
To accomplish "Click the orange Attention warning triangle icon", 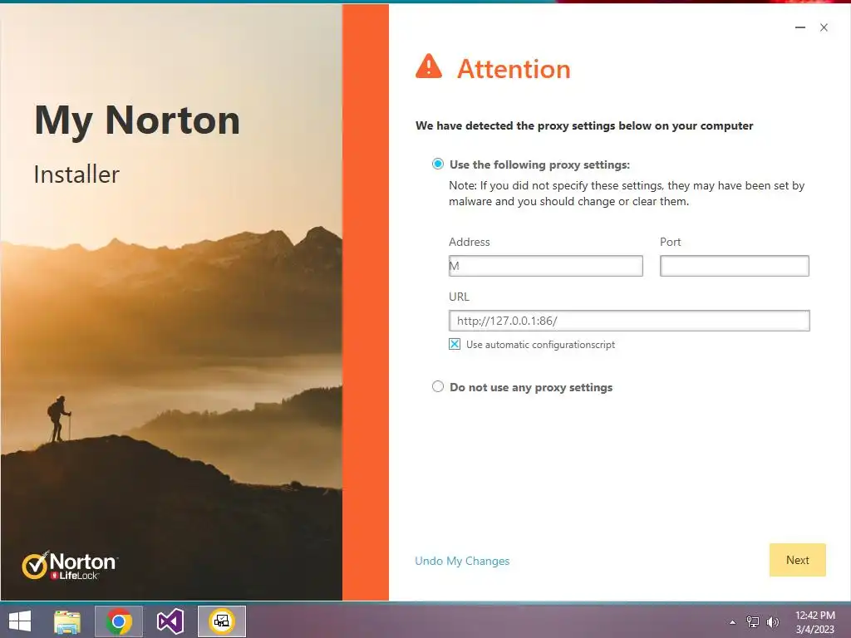I will pos(429,66).
